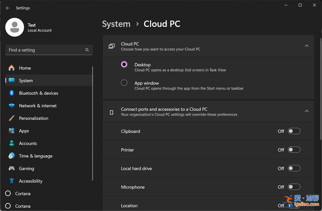This screenshot has height=211, width=322.
Task: Click the Find a setting search box
Action: tap(49, 50)
